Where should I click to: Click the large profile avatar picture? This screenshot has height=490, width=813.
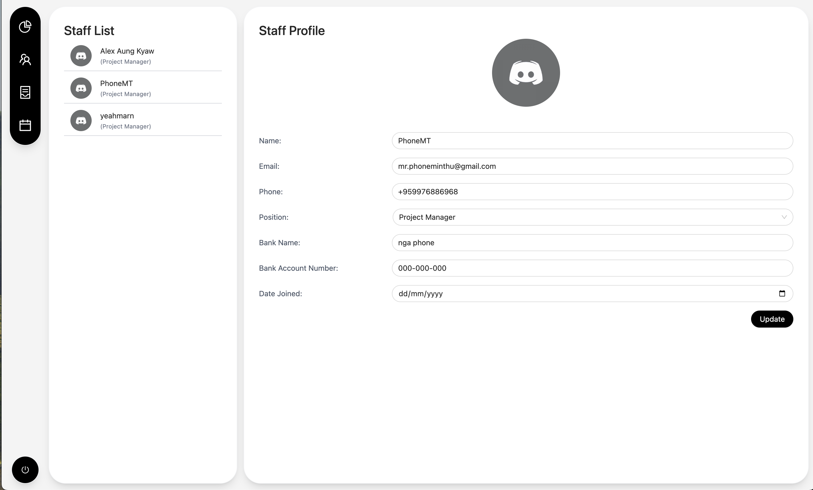pyautogui.click(x=526, y=73)
